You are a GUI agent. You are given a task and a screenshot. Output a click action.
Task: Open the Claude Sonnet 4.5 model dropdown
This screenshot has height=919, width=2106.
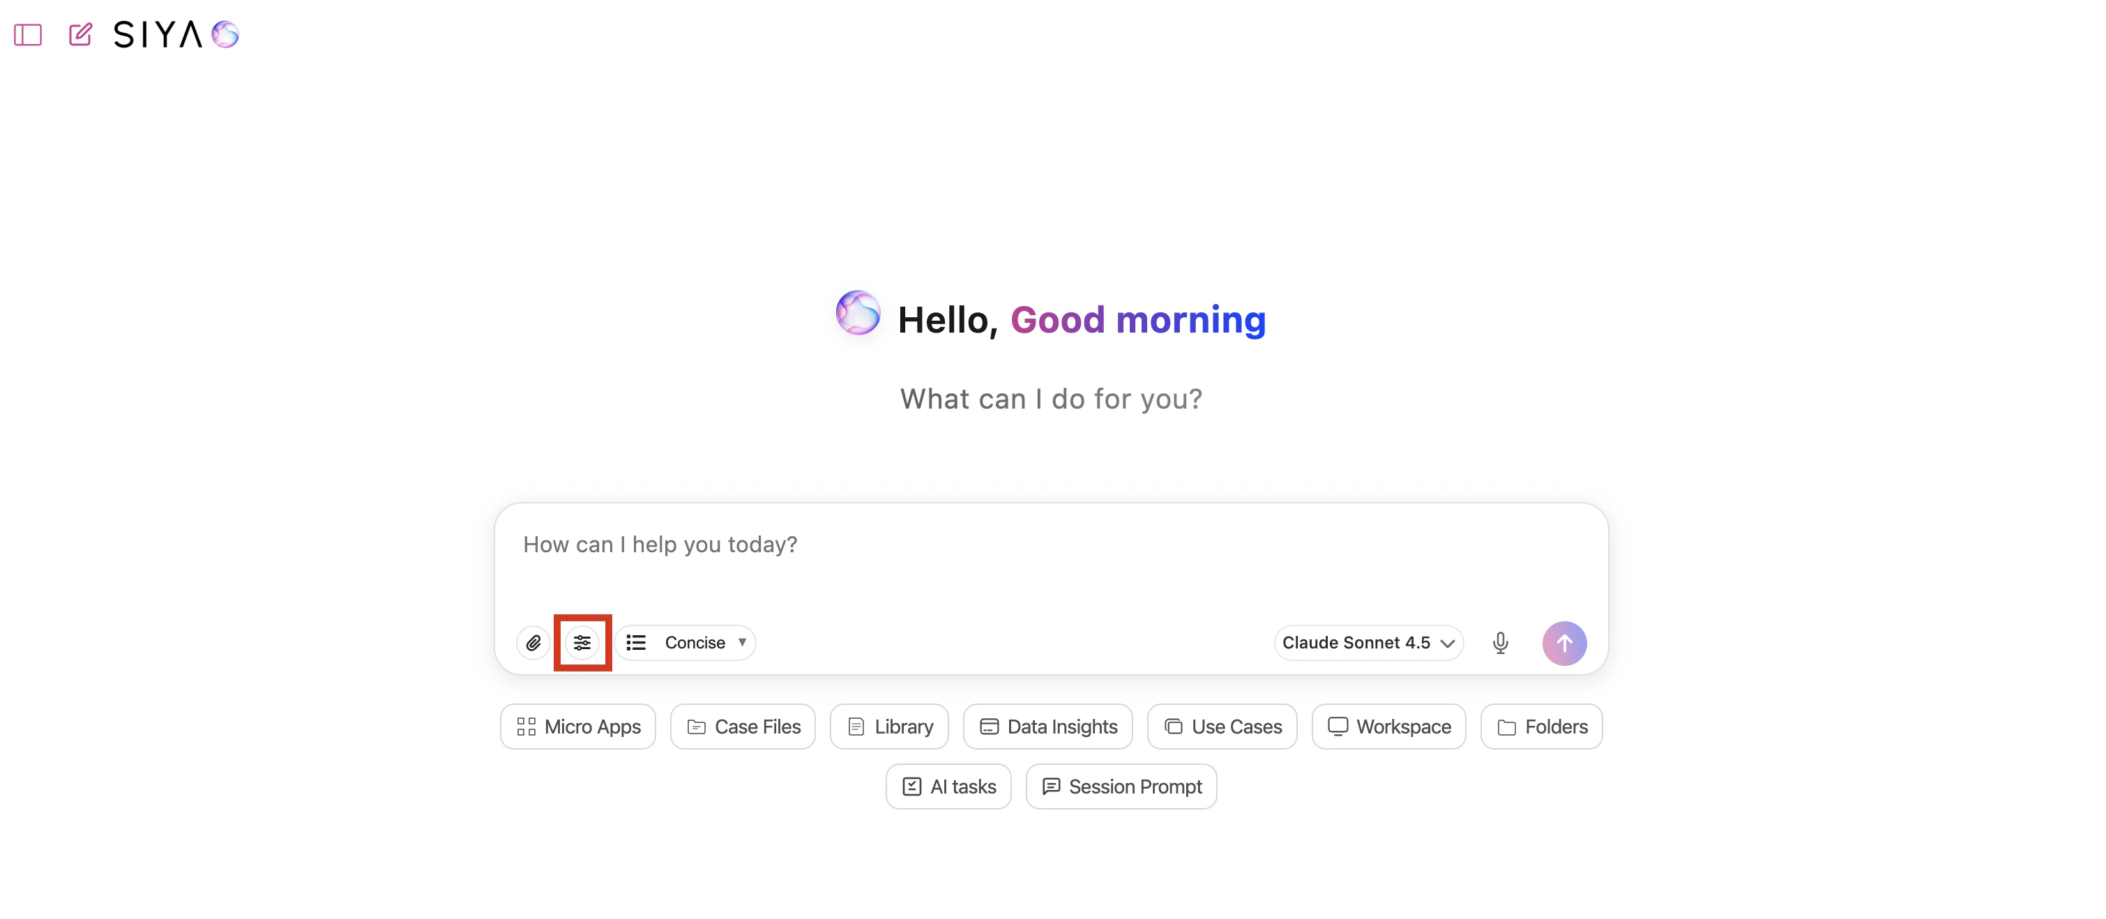pos(1368,643)
